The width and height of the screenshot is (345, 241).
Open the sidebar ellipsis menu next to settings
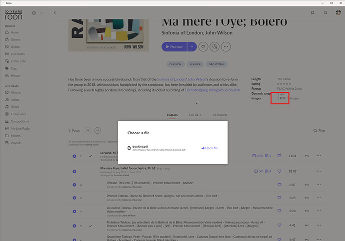(42, 13)
